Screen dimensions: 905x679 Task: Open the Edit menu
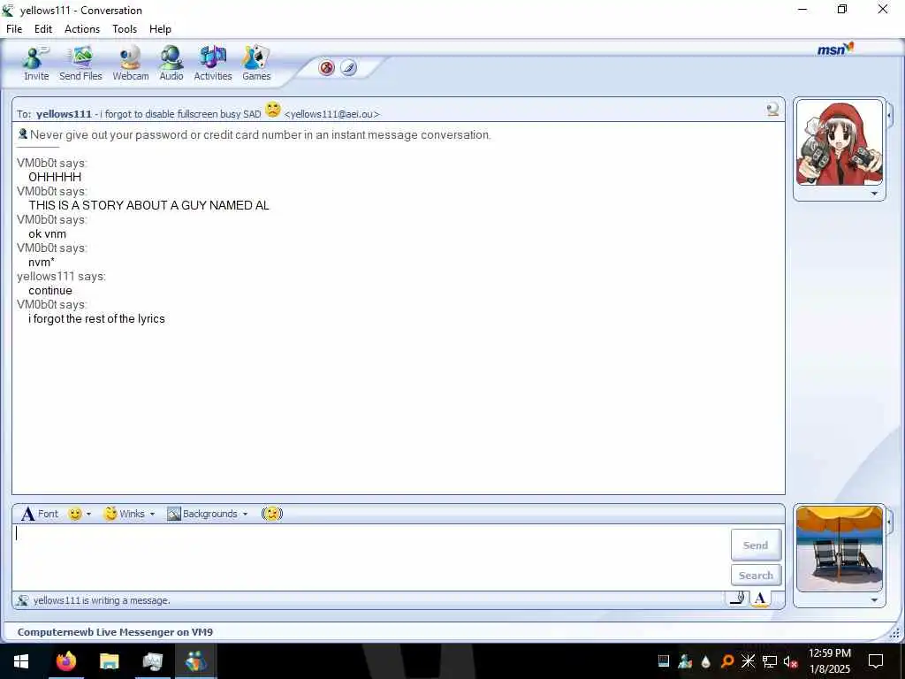pos(42,29)
